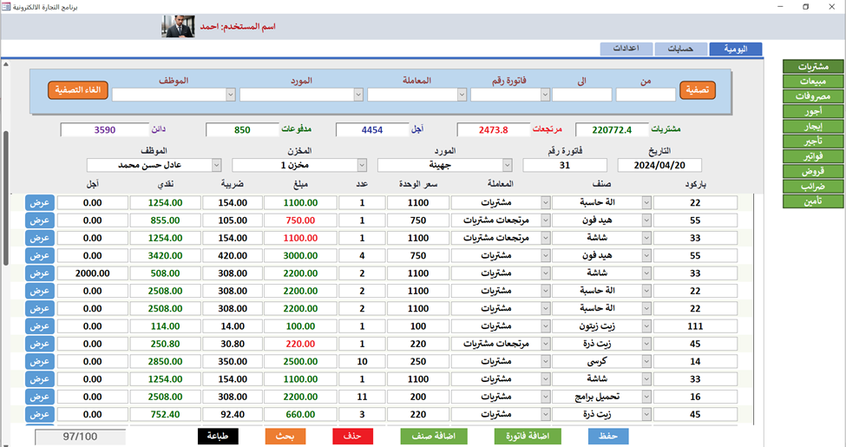Open صنف dropdown in كرسي row
The height and width of the screenshot is (447, 846).
click(646, 361)
